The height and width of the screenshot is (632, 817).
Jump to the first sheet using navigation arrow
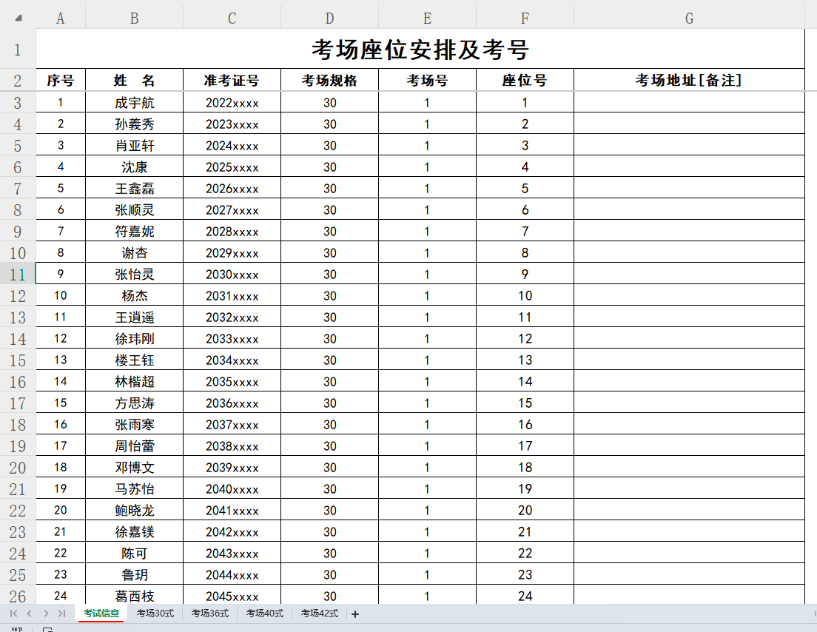13,613
